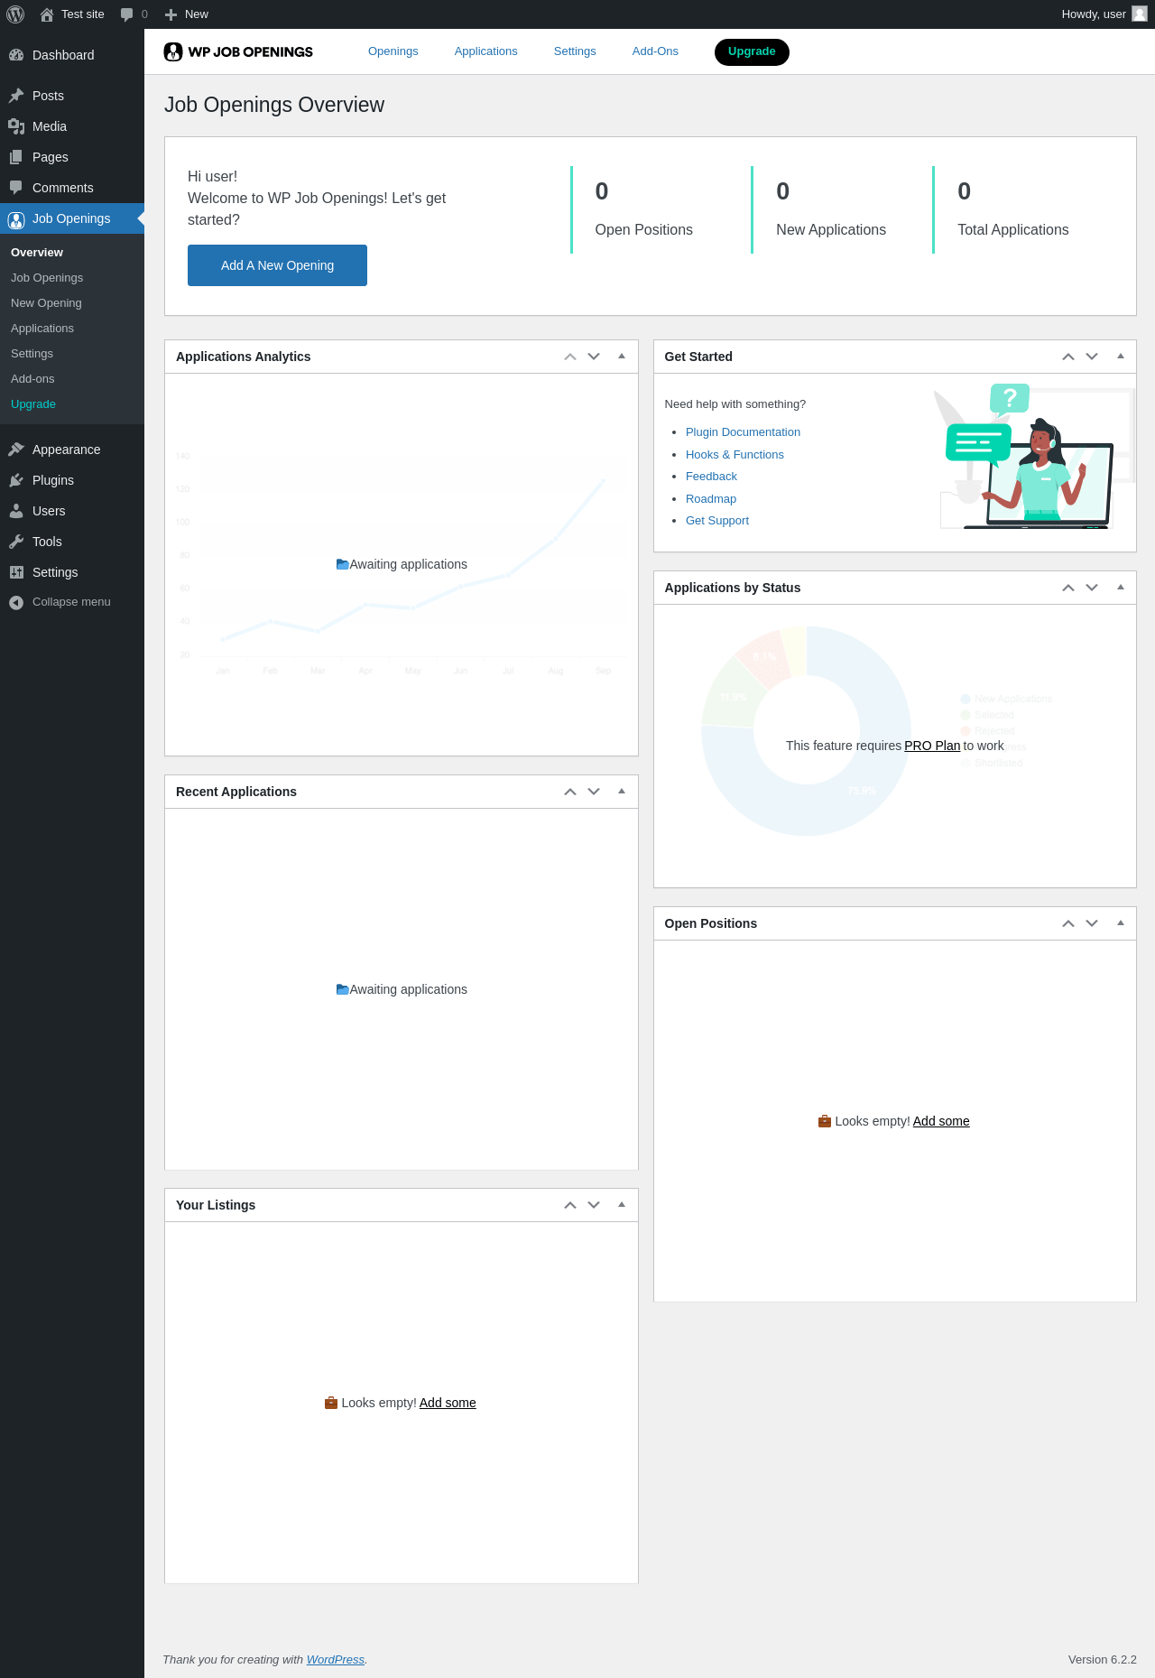Click the PRO Plan link

932,746
